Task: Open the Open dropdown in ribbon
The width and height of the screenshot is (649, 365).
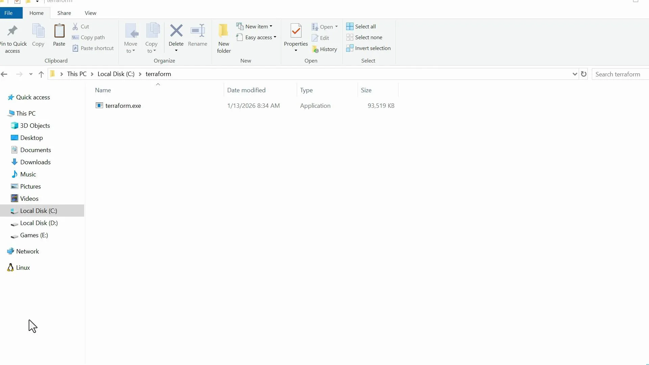Action: pos(325,27)
